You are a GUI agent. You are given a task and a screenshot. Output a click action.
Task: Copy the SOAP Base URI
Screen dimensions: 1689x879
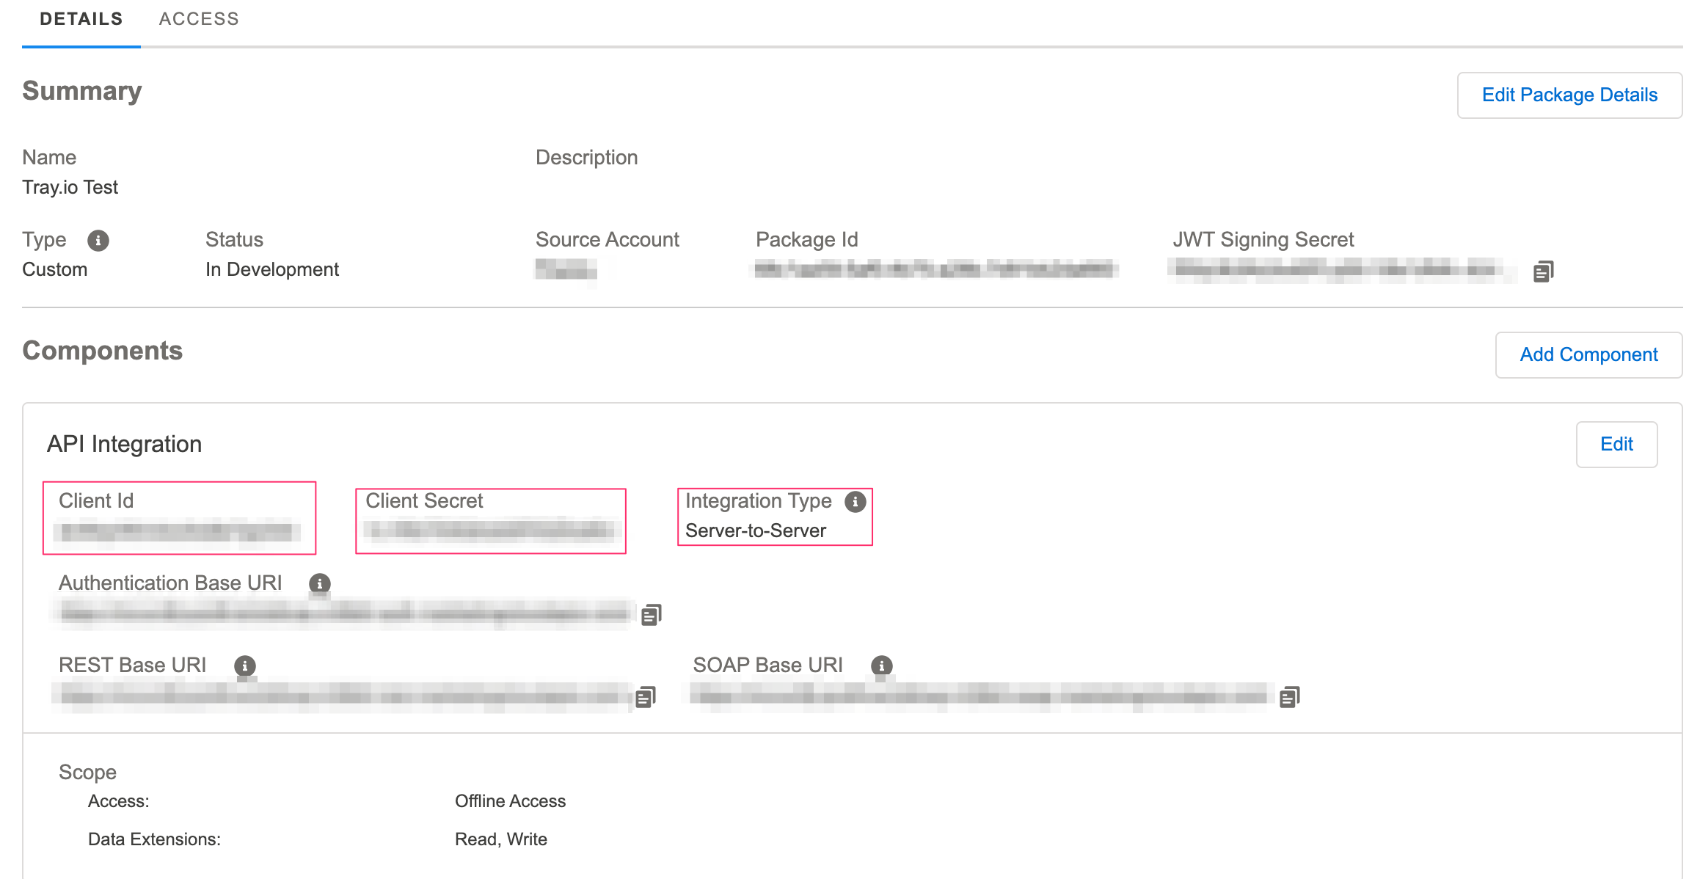(x=1291, y=697)
